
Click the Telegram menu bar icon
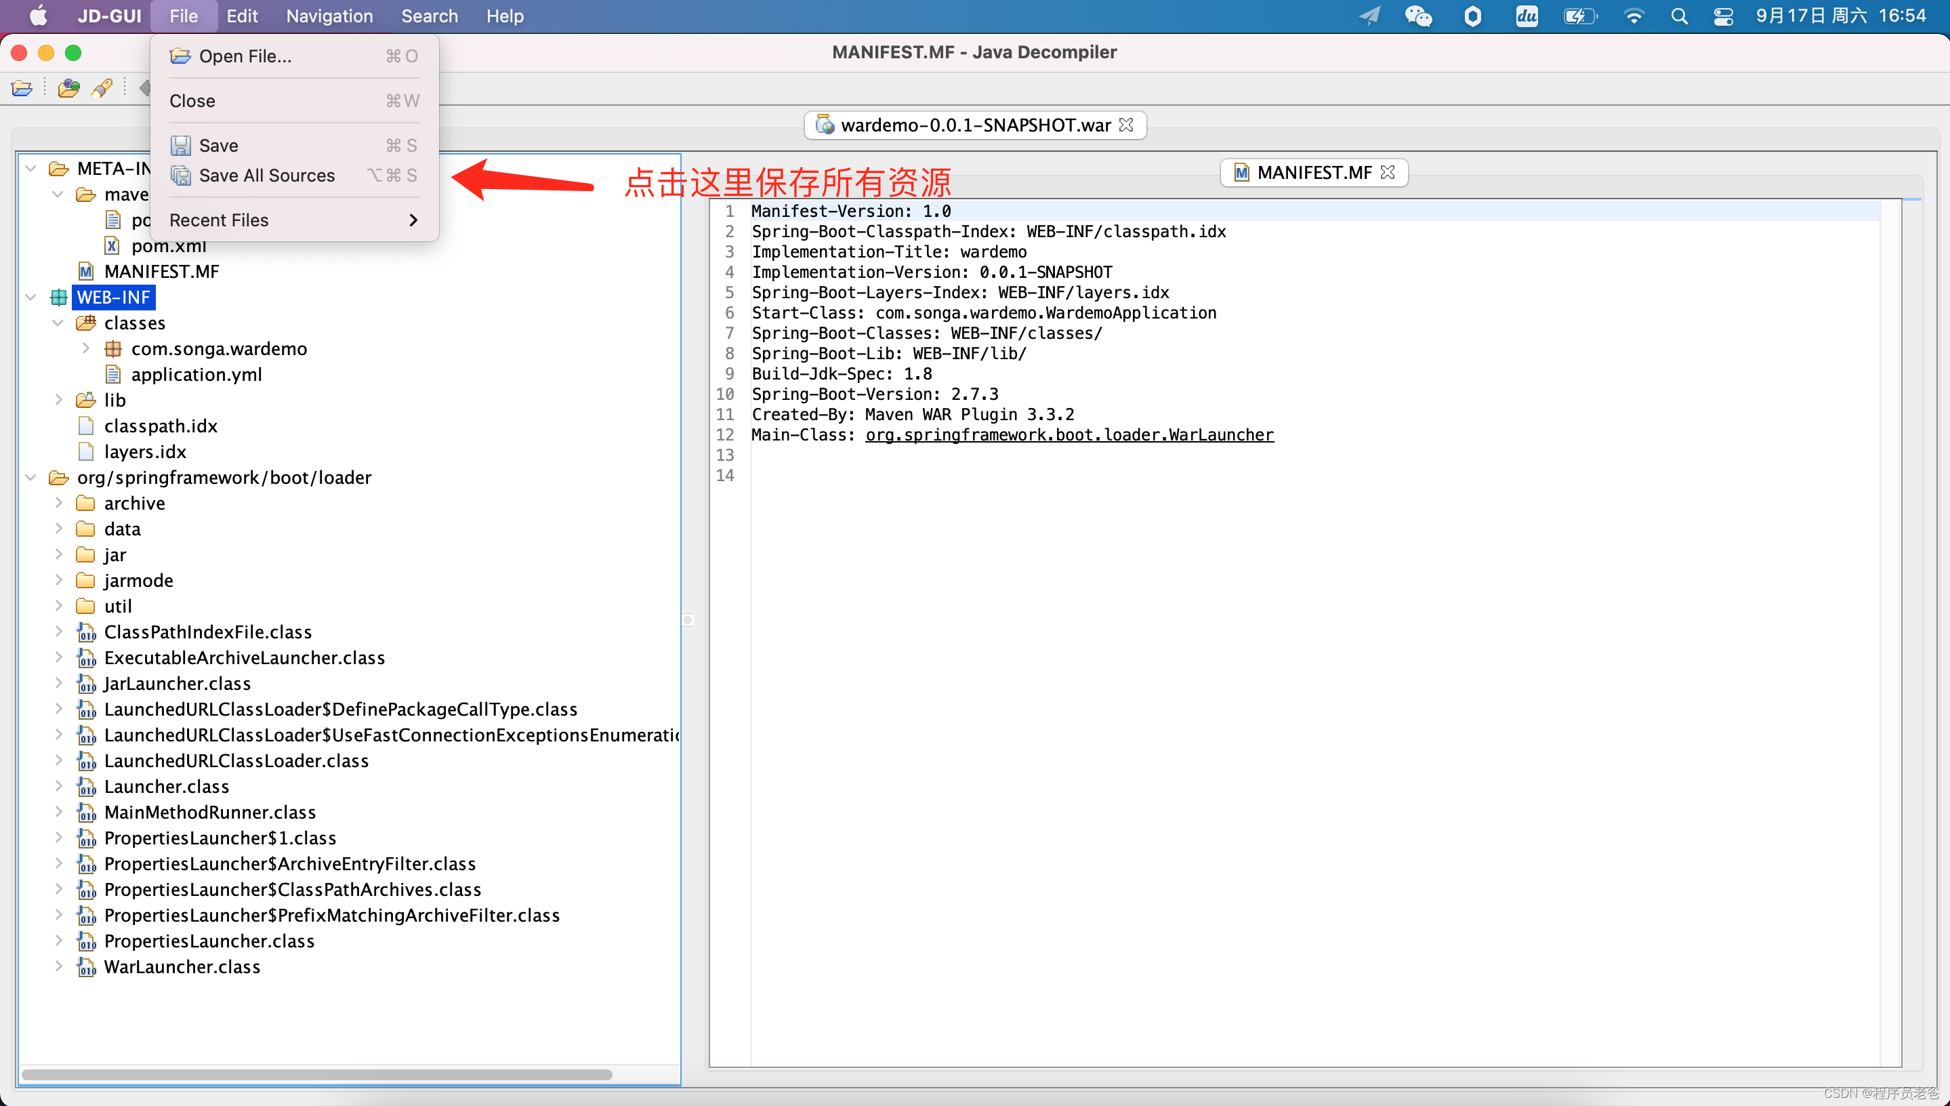pyautogui.click(x=1370, y=16)
